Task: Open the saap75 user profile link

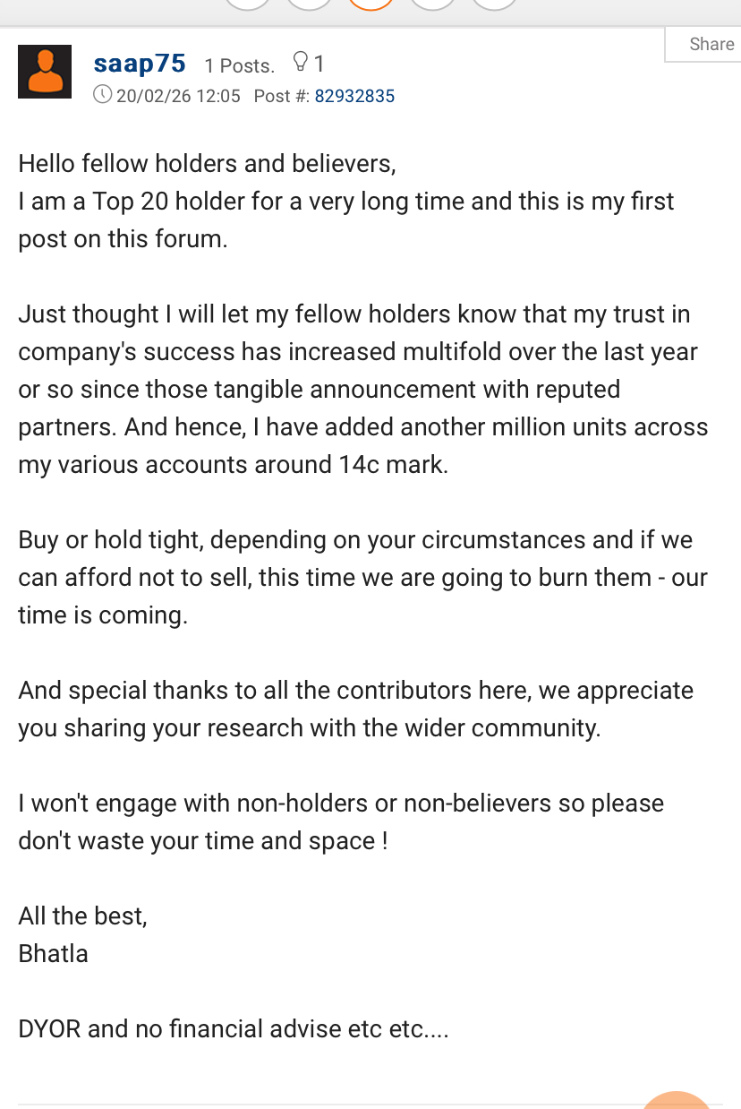Action: click(140, 64)
